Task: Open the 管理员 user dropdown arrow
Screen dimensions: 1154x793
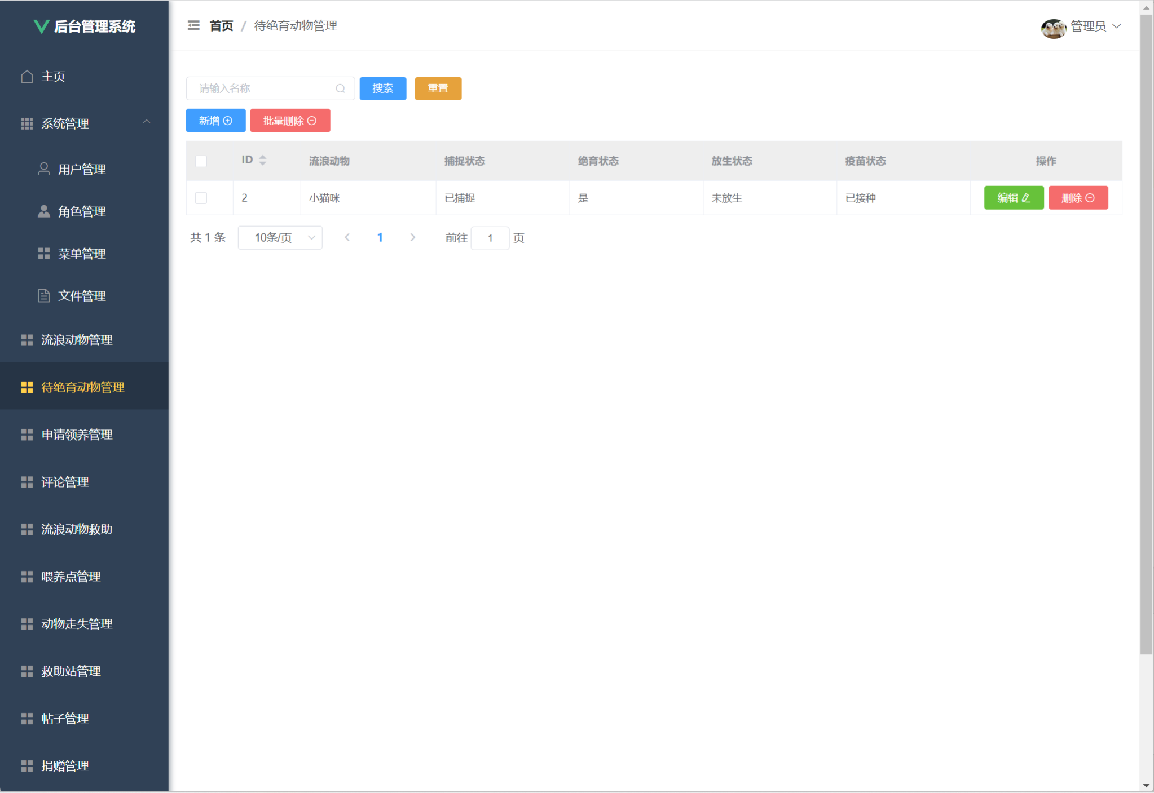Action: point(1117,26)
